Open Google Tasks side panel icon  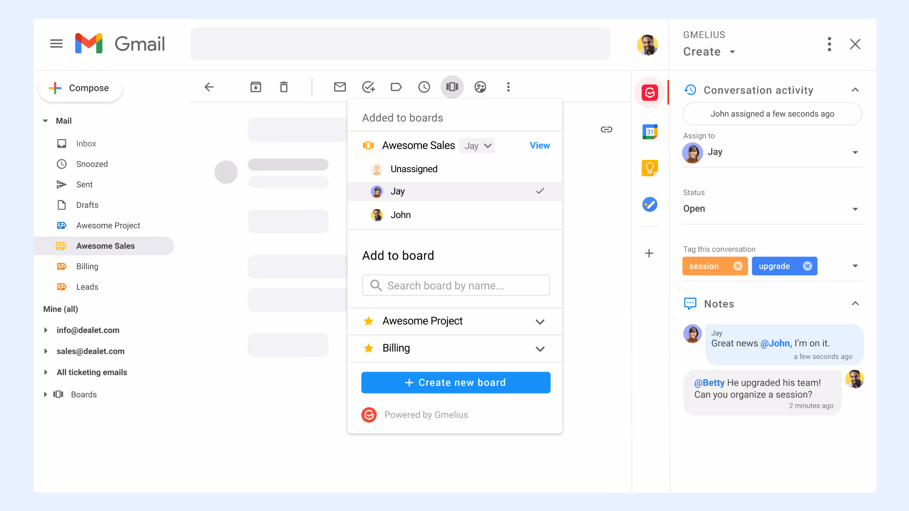point(650,204)
